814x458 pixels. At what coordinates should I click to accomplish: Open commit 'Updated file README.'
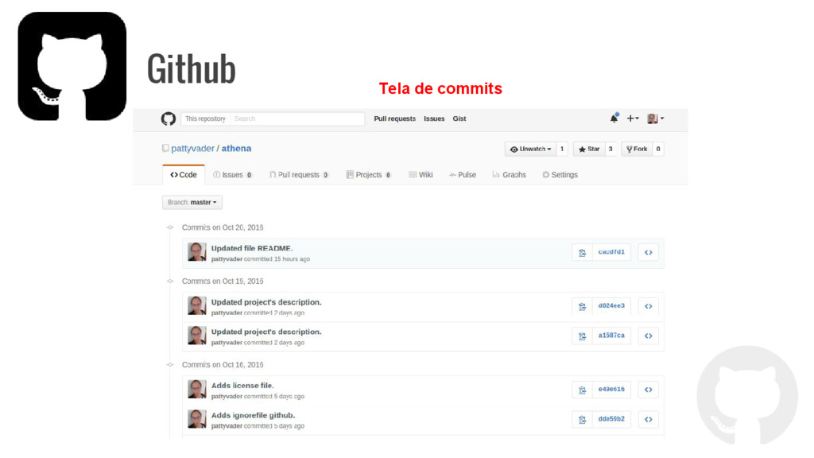coord(252,248)
